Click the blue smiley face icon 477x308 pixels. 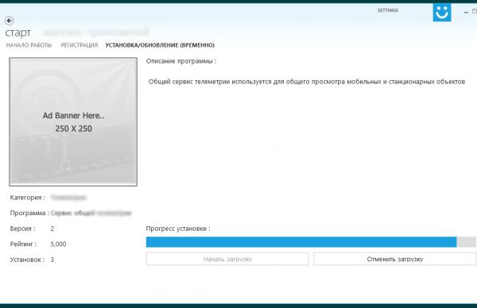[x=442, y=13]
